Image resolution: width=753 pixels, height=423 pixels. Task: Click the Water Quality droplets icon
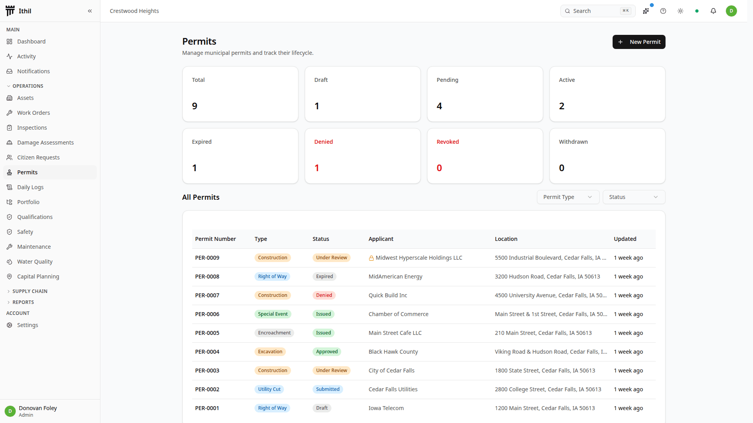[x=9, y=262]
